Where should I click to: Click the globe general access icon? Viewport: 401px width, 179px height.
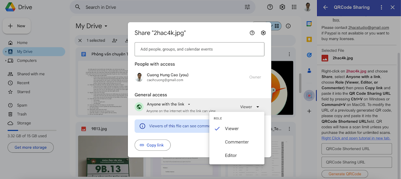139,107
